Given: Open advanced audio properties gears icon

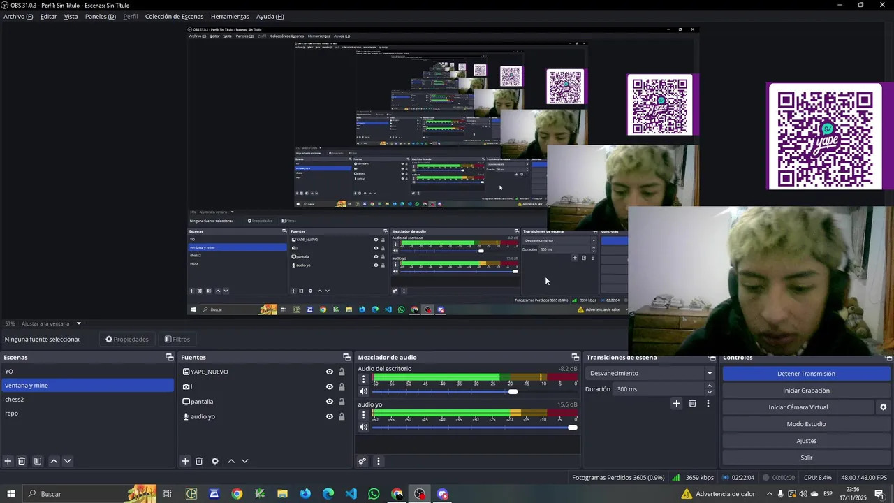Looking at the screenshot, I should click(362, 461).
